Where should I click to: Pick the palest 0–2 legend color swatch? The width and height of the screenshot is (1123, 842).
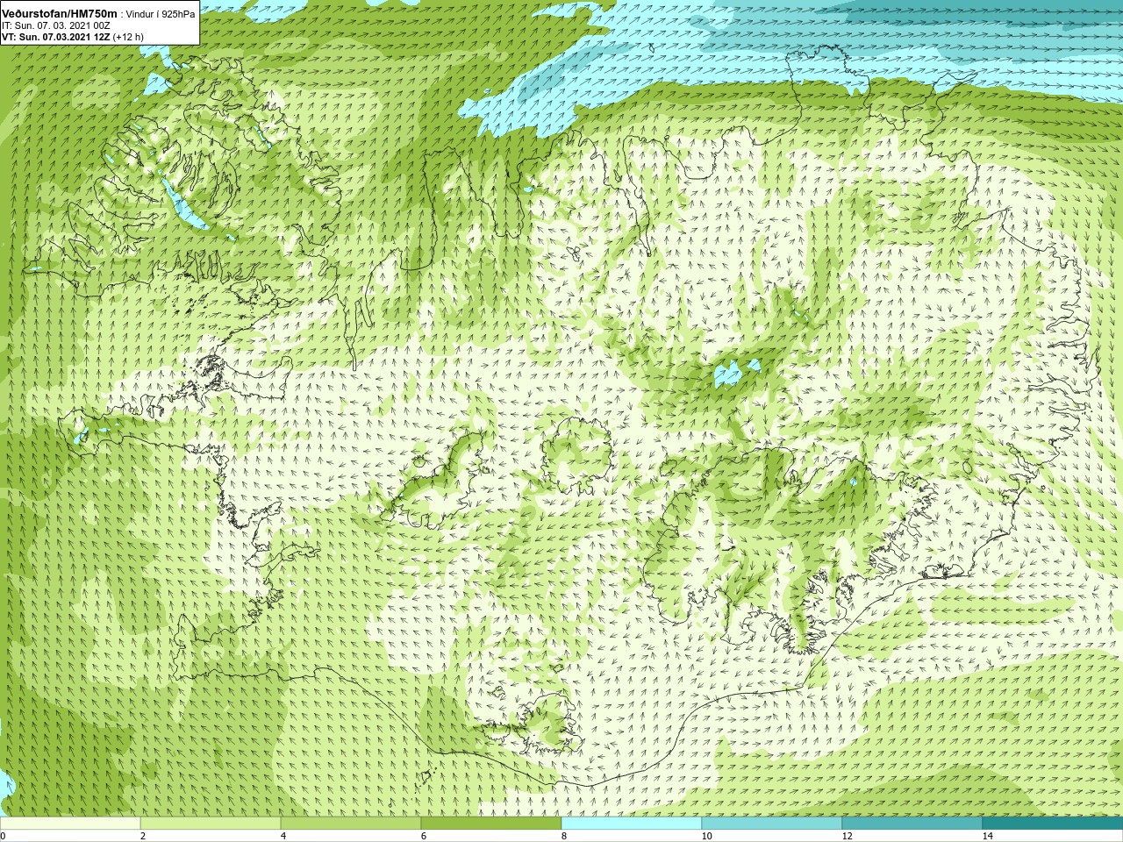70,824
